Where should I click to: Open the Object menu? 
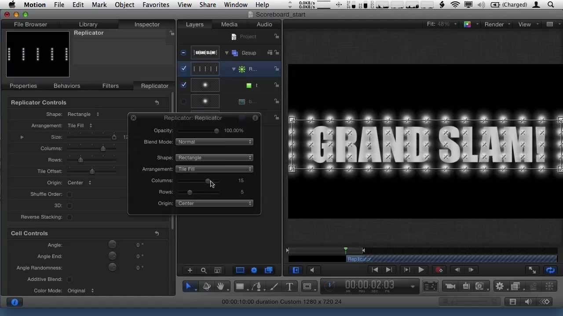pyautogui.click(x=124, y=5)
